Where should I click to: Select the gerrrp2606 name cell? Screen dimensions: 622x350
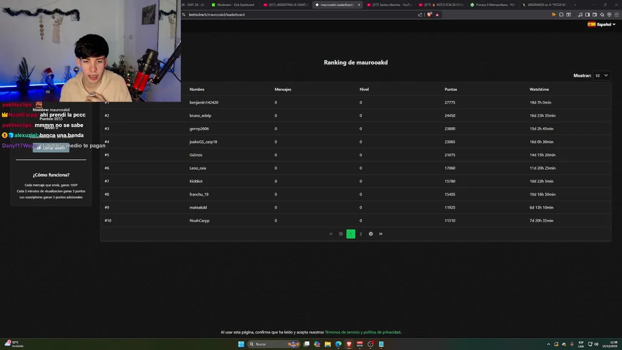[199, 129]
